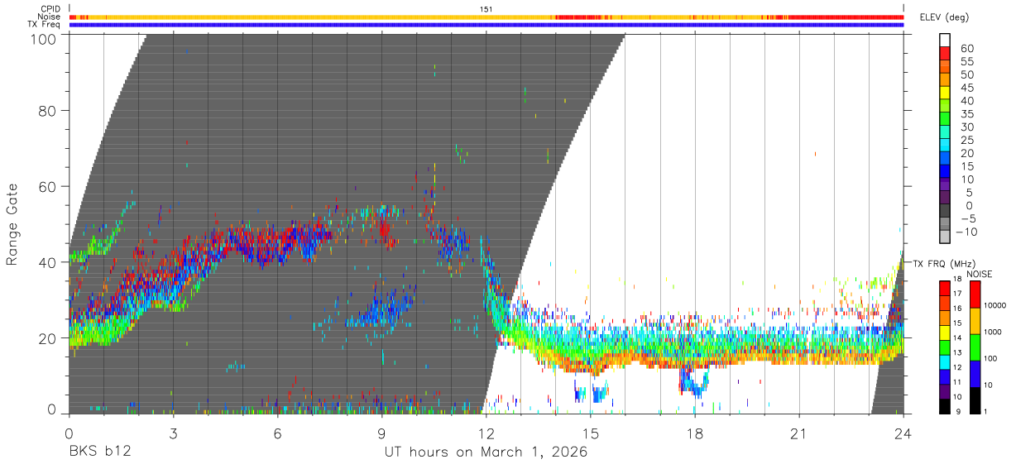
Task: Click the 45 label on ELEV scale
Action: 966,88
